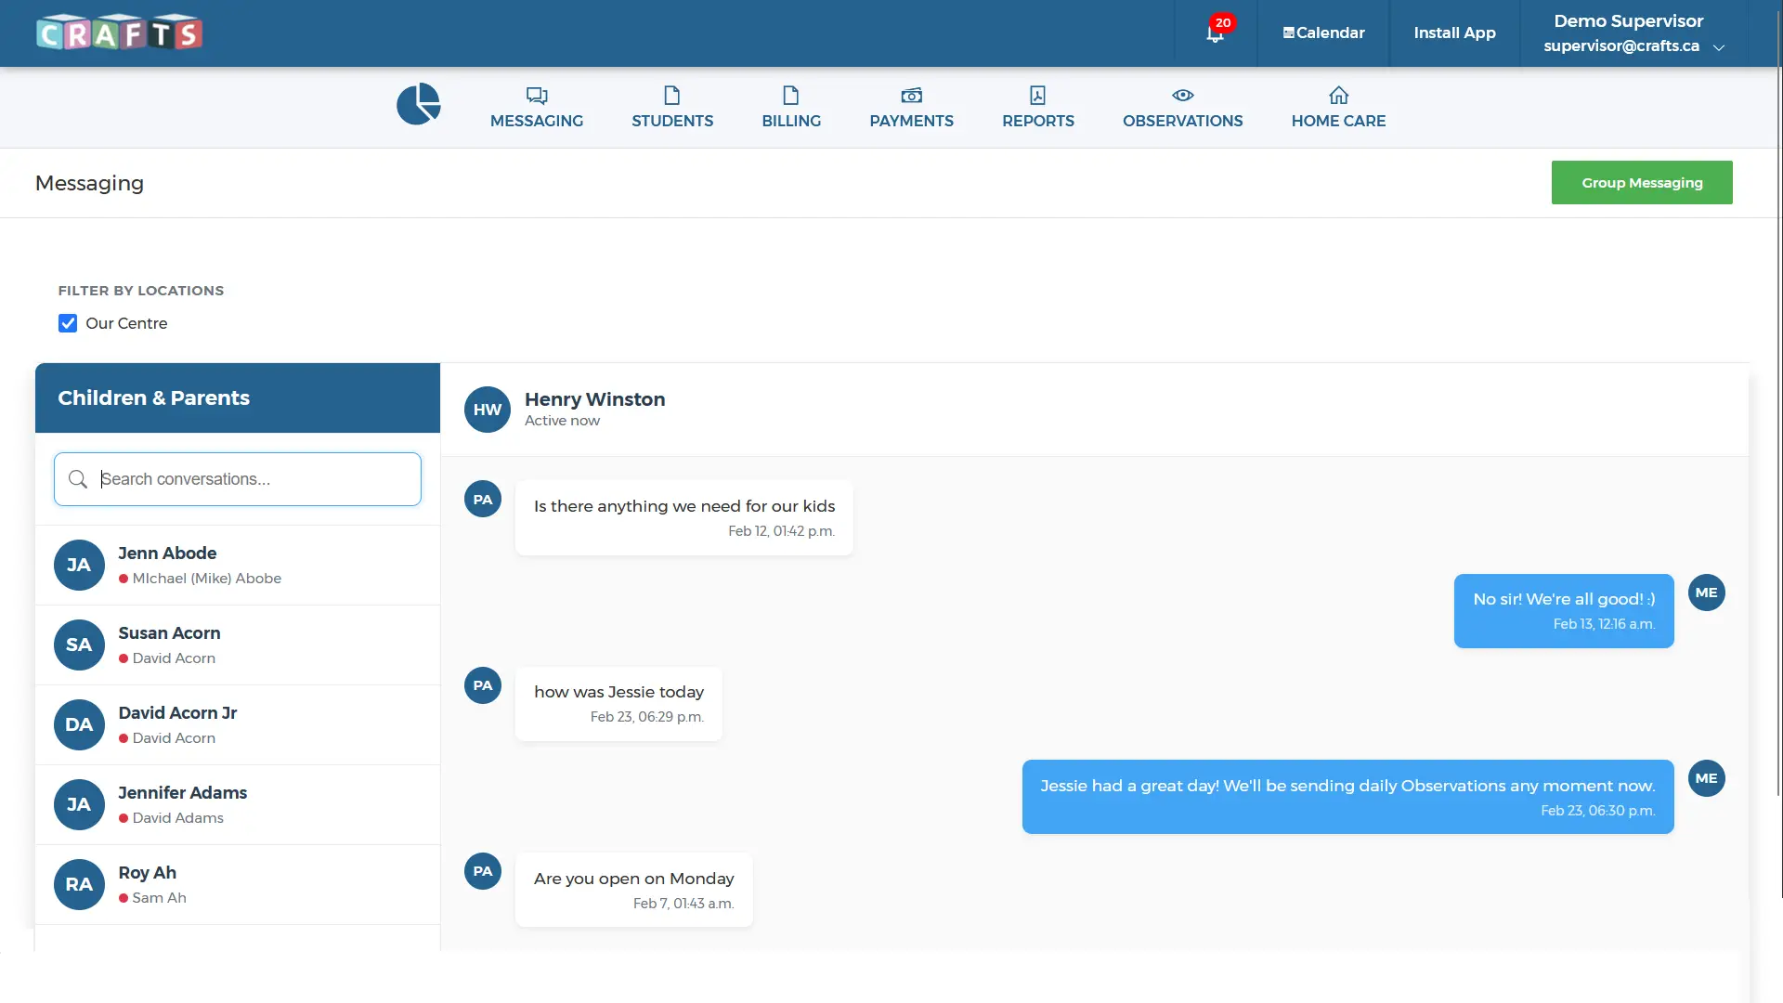Click the Home Care house icon
This screenshot has width=1783, height=1003.
pos(1339,96)
